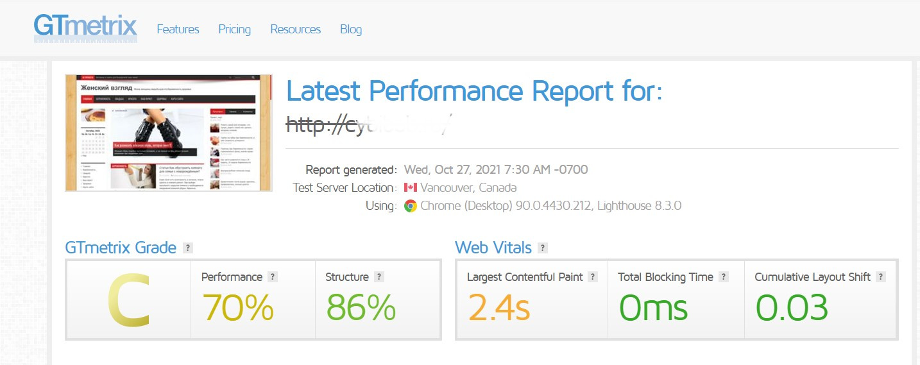Click help icon beside Web Vitals
This screenshot has height=365, width=920.
pos(543,248)
